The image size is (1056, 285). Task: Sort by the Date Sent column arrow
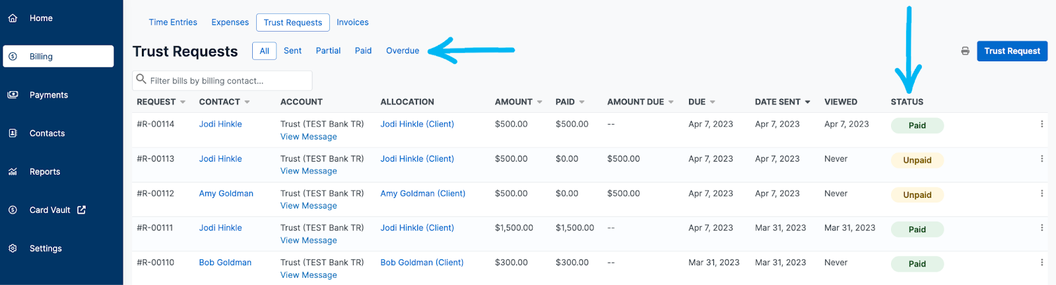pos(807,102)
